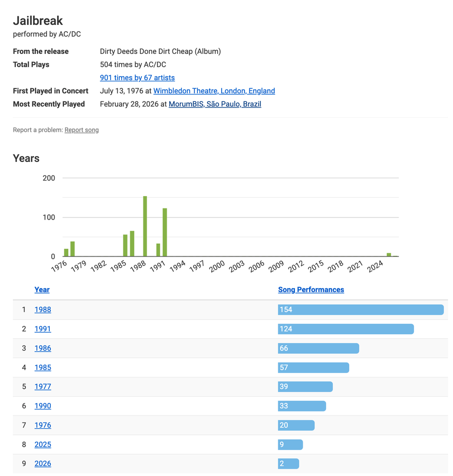Open the 1977 year link
Viewport: 453px width, 476px height.
(43, 387)
